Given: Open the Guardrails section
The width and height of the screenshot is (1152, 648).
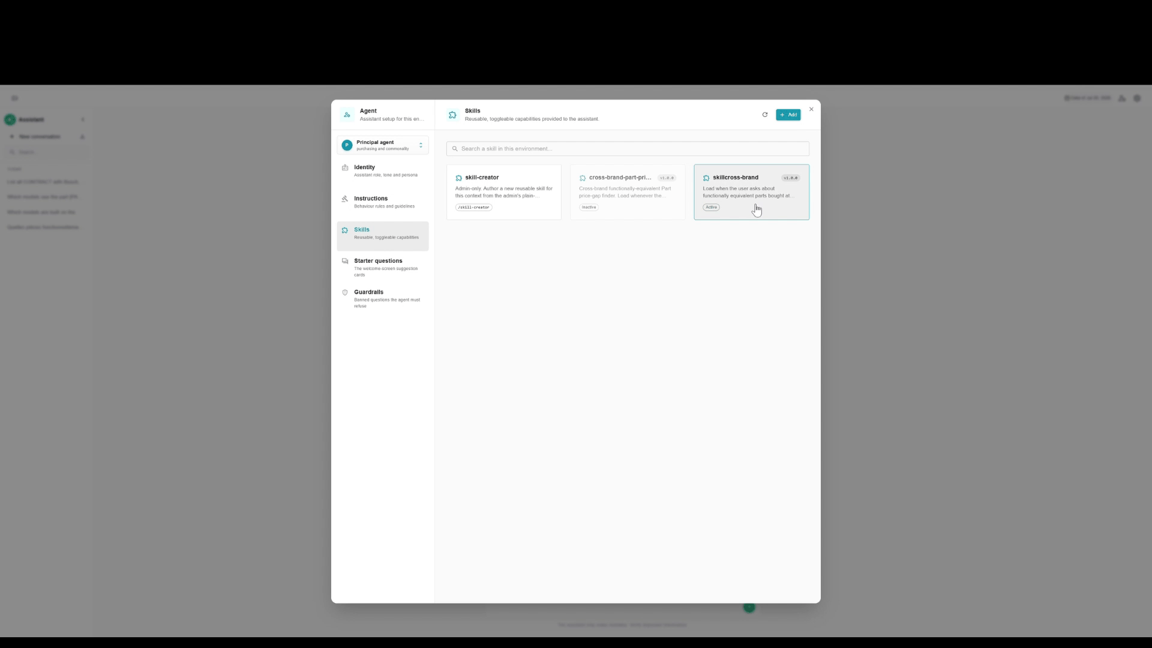Looking at the screenshot, I should [x=383, y=299].
